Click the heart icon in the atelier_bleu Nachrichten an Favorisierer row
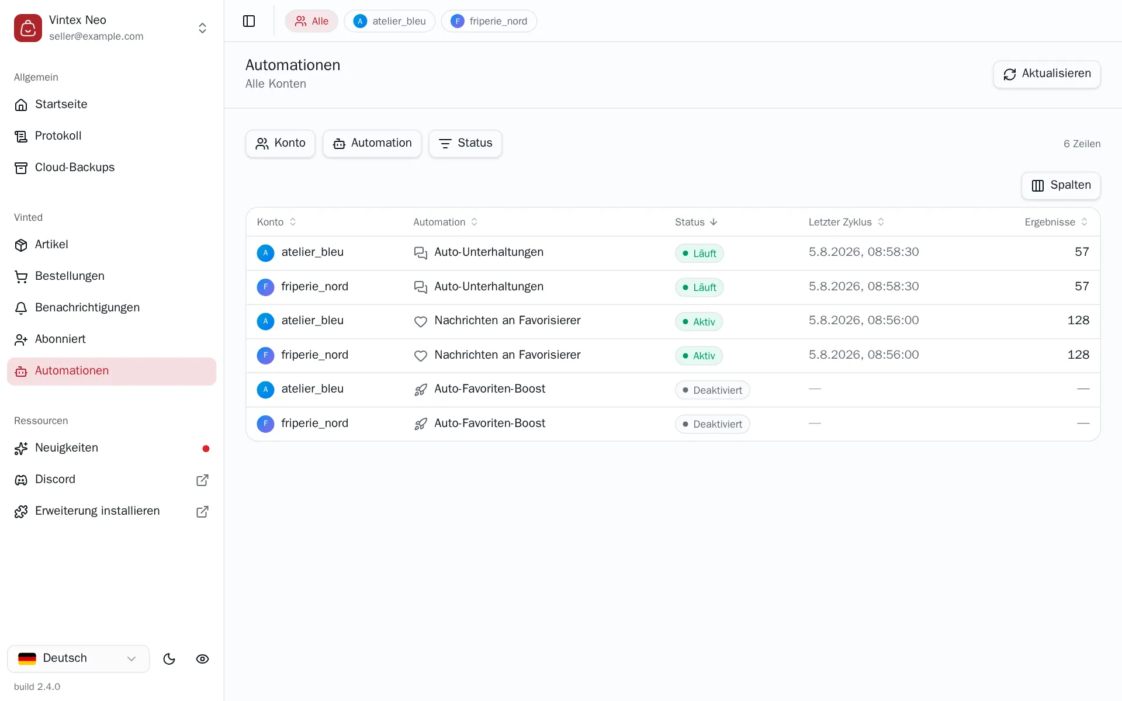 pyautogui.click(x=421, y=321)
